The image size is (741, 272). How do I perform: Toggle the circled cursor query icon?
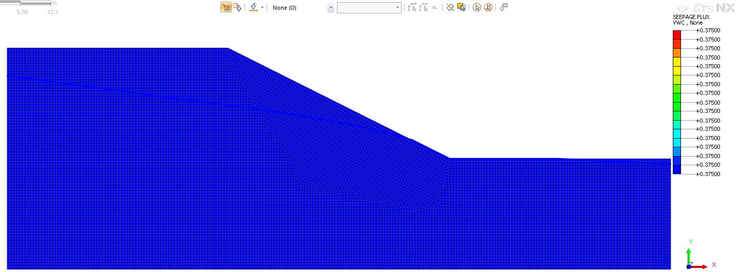click(477, 7)
